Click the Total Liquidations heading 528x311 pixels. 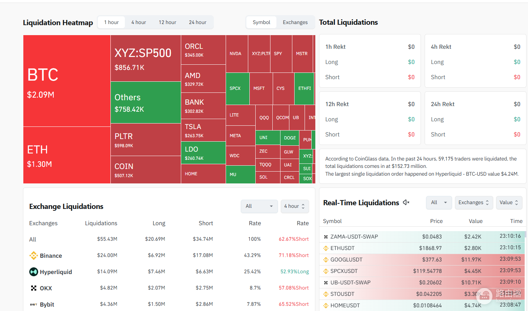pos(348,22)
